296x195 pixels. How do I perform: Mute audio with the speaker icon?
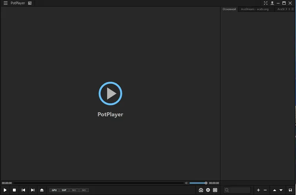point(186,183)
